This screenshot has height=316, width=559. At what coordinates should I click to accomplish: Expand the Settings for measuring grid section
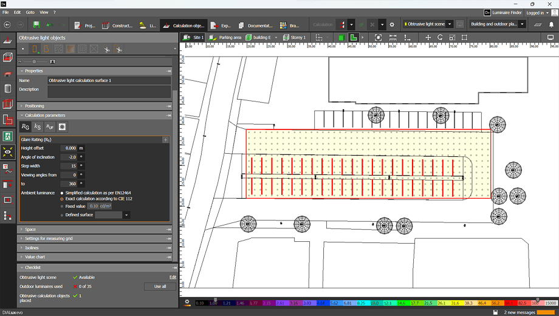click(49, 239)
